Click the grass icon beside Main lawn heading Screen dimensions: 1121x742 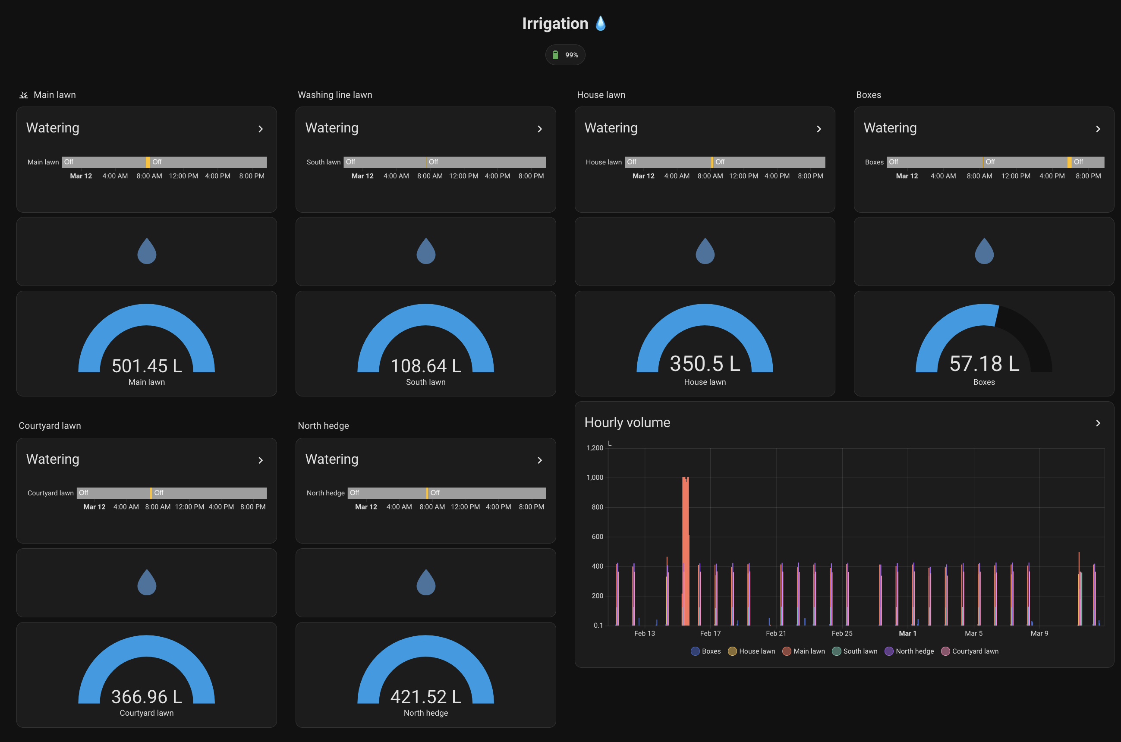pyautogui.click(x=23, y=94)
